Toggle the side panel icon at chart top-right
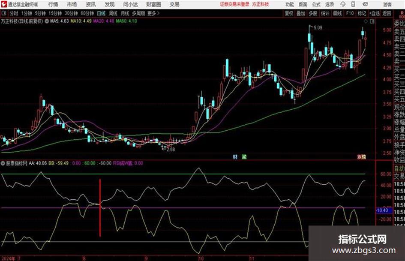The width and height of the screenshot is (405, 261). (372, 21)
